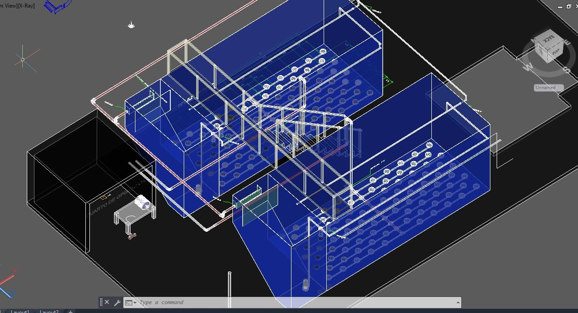This screenshot has width=578, height=313.
Task: Open recent commands dropdown in command line
Action: pyautogui.click(x=131, y=302)
